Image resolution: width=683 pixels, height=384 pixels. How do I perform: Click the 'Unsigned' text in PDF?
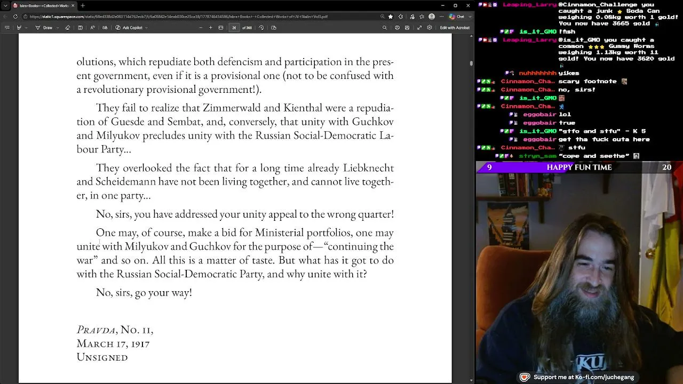pos(102,357)
